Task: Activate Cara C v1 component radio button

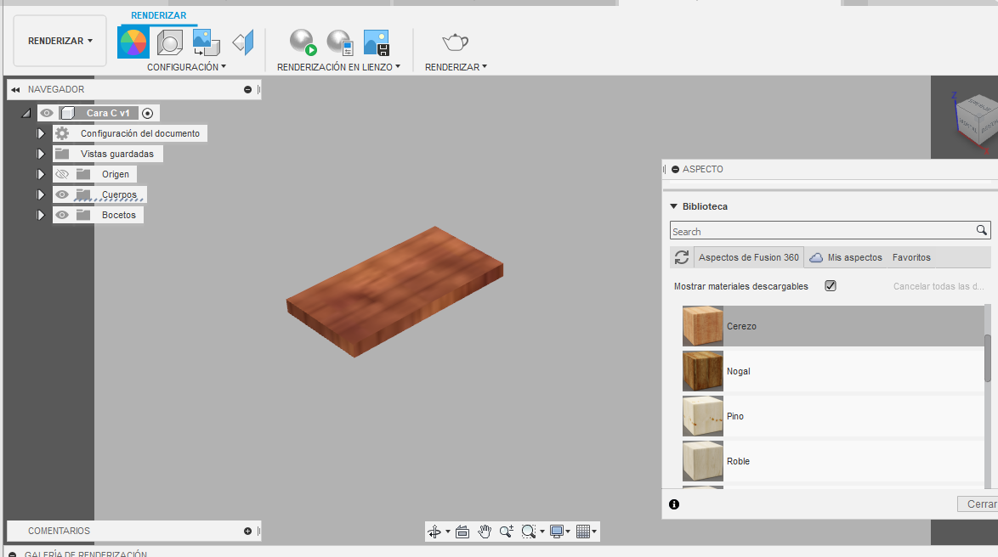Action: [148, 113]
